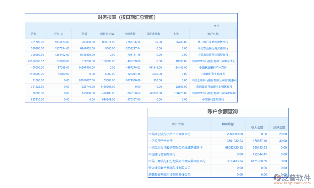The height and width of the screenshot is (188, 314).
Task: Select the 合同收款 column header
Action: (130, 34)
